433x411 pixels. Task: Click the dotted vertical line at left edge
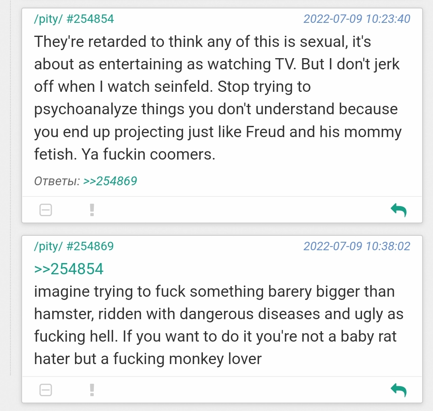click(x=11, y=200)
